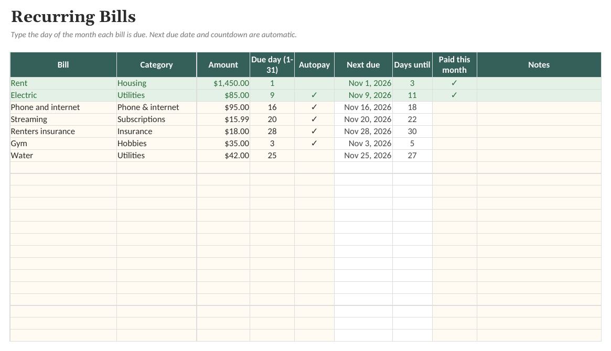Select the Paid this month column header
The height and width of the screenshot is (351, 611).
(x=454, y=65)
